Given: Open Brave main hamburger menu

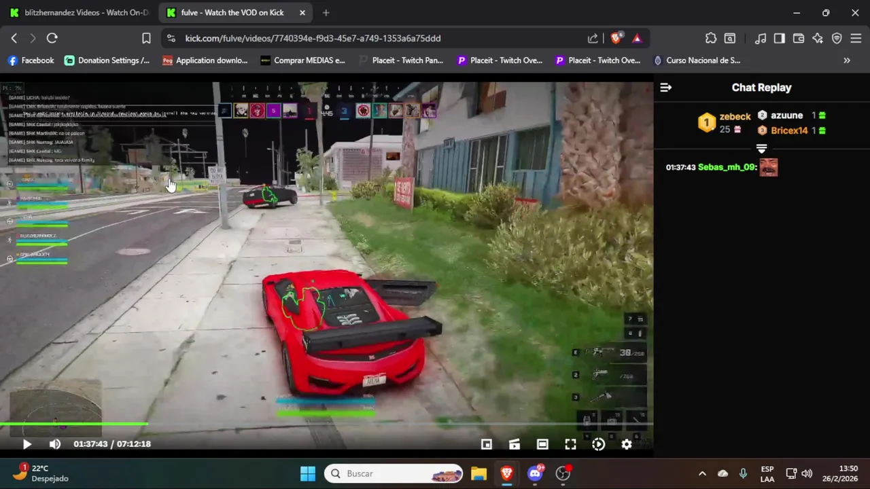Looking at the screenshot, I should (x=856, y=39).
